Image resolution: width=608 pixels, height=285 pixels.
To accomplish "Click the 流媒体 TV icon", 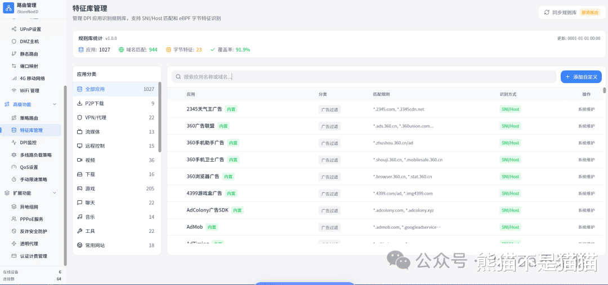I will pyautogui.click(x=79, y=132).
